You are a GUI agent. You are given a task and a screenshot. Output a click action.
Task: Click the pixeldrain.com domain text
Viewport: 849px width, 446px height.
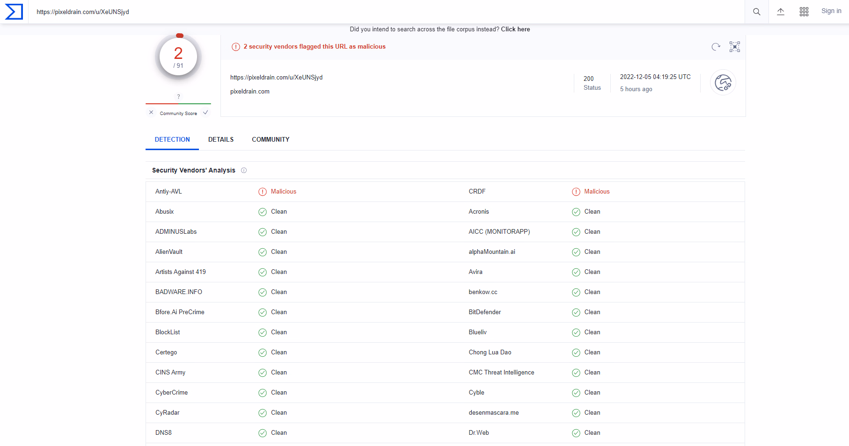(x=250, y=92)
